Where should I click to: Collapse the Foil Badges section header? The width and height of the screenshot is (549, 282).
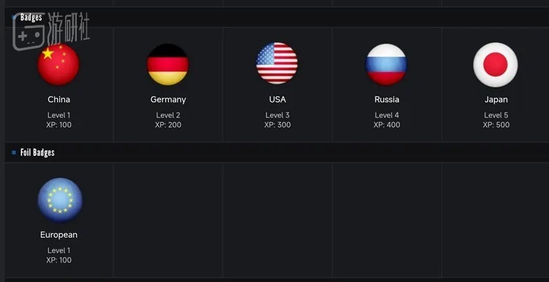coord(277,153)
